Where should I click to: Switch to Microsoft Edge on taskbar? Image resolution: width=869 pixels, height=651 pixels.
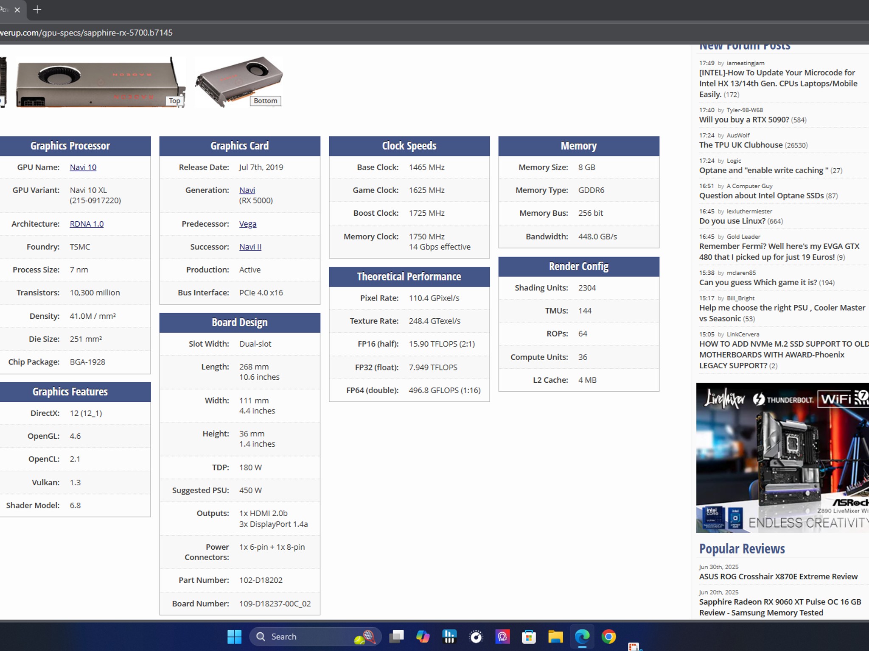tap(582, 636)
